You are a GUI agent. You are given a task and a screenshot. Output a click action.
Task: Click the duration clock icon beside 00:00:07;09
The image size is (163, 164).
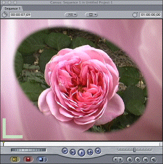coord(5,14)
